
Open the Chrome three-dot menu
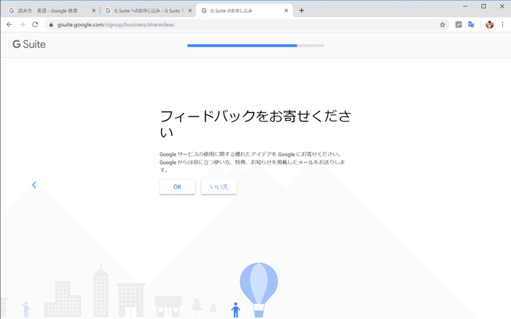pyautogui.click(x=503, y=24)
